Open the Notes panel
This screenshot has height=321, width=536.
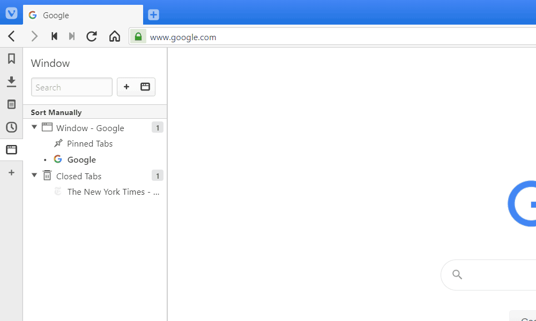pyautogui.click(x=12, y=104)
